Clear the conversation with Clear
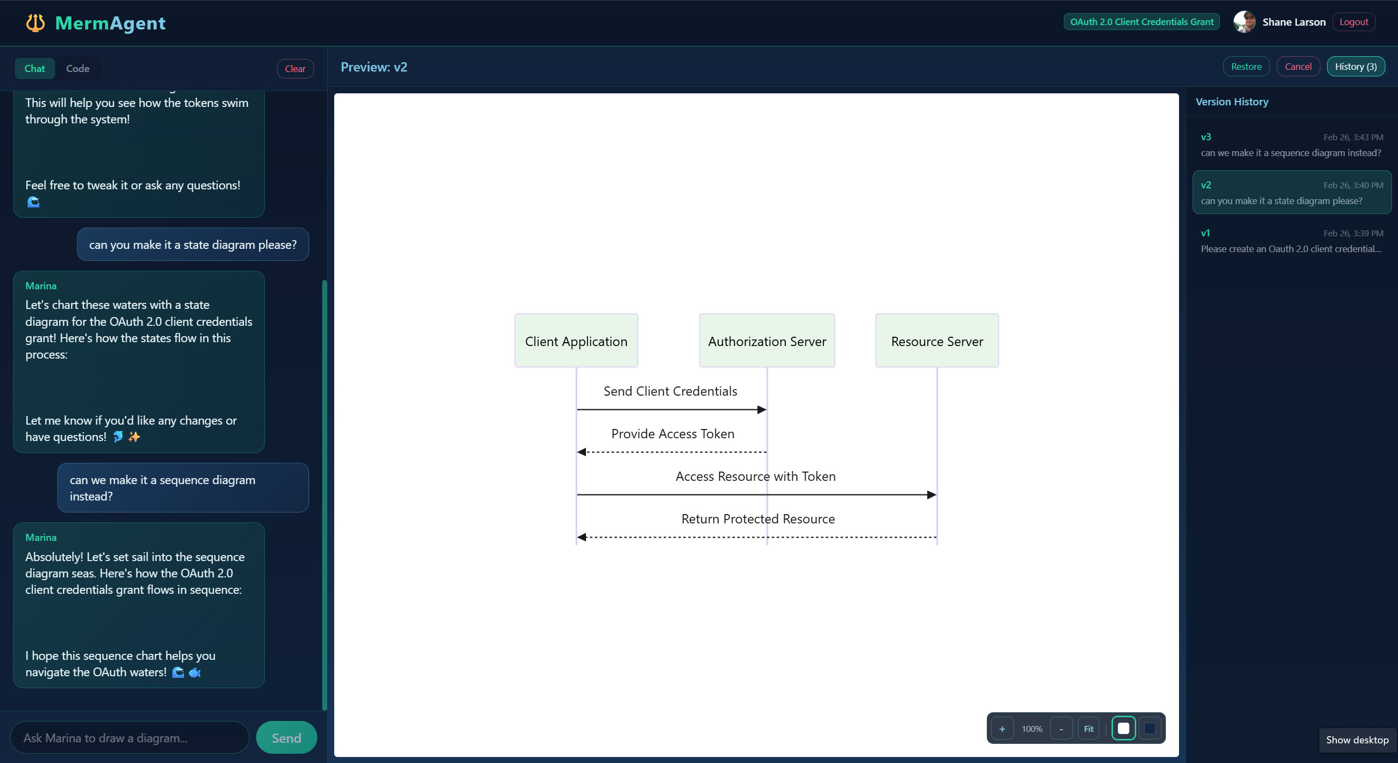The width and height of the screenshot is (1398, 763). point(295,68)
